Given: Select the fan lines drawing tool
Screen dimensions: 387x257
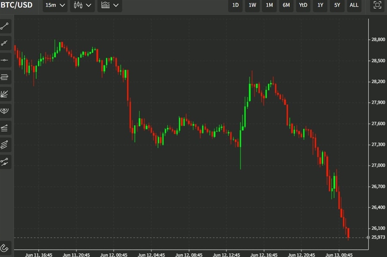Looking at the screenshot, I should click(5, 94).
